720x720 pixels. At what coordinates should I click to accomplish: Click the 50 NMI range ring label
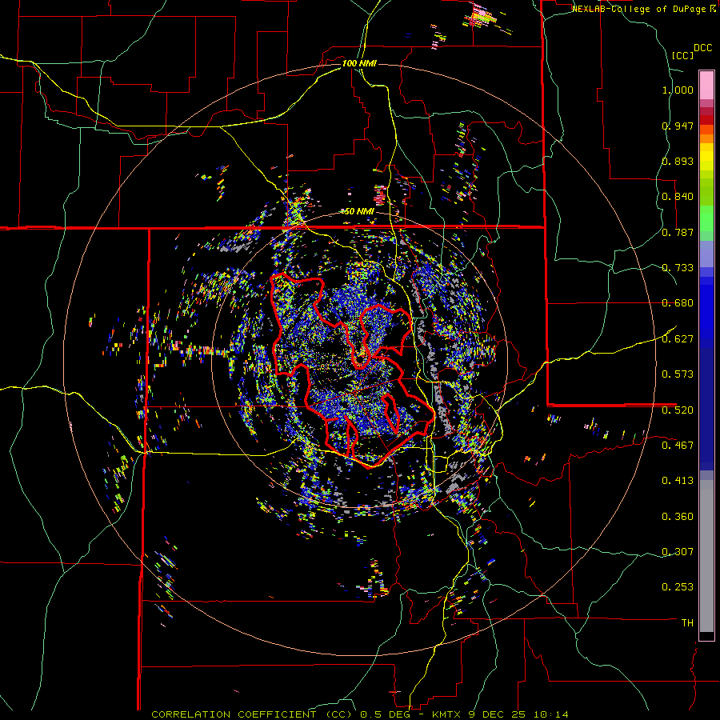tap(359, 211)
